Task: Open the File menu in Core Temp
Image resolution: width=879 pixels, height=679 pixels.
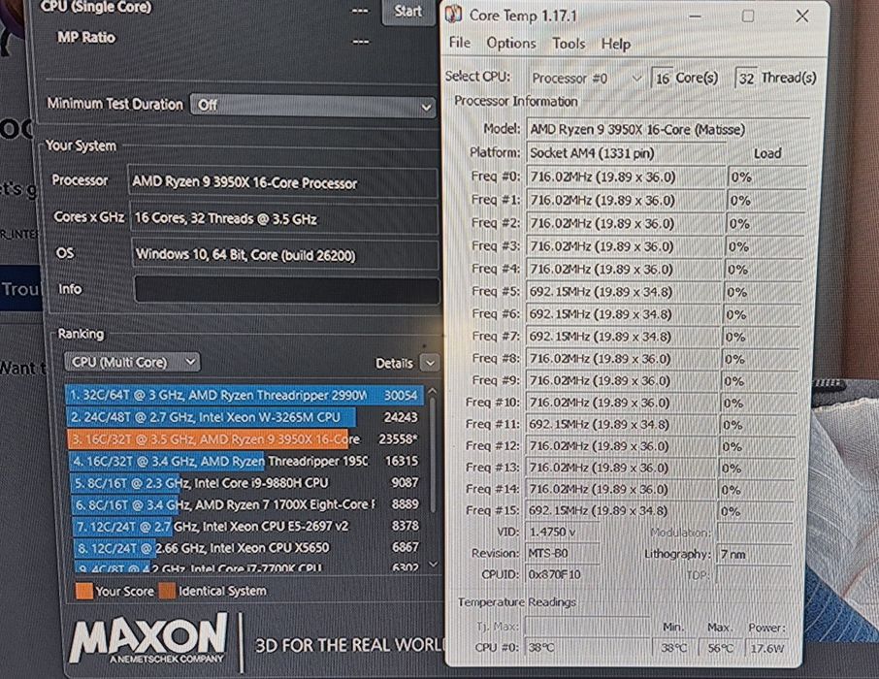Action: (x=459, y=43)
